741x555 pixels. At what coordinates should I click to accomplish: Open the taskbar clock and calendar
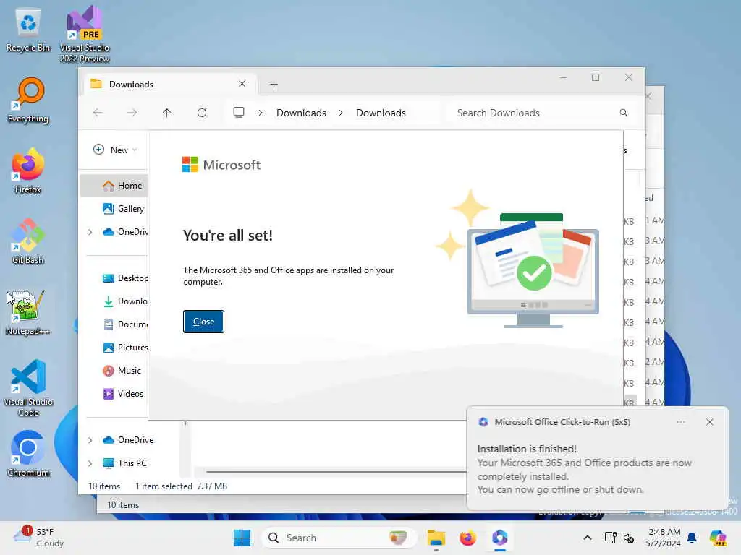pos(664,538)
